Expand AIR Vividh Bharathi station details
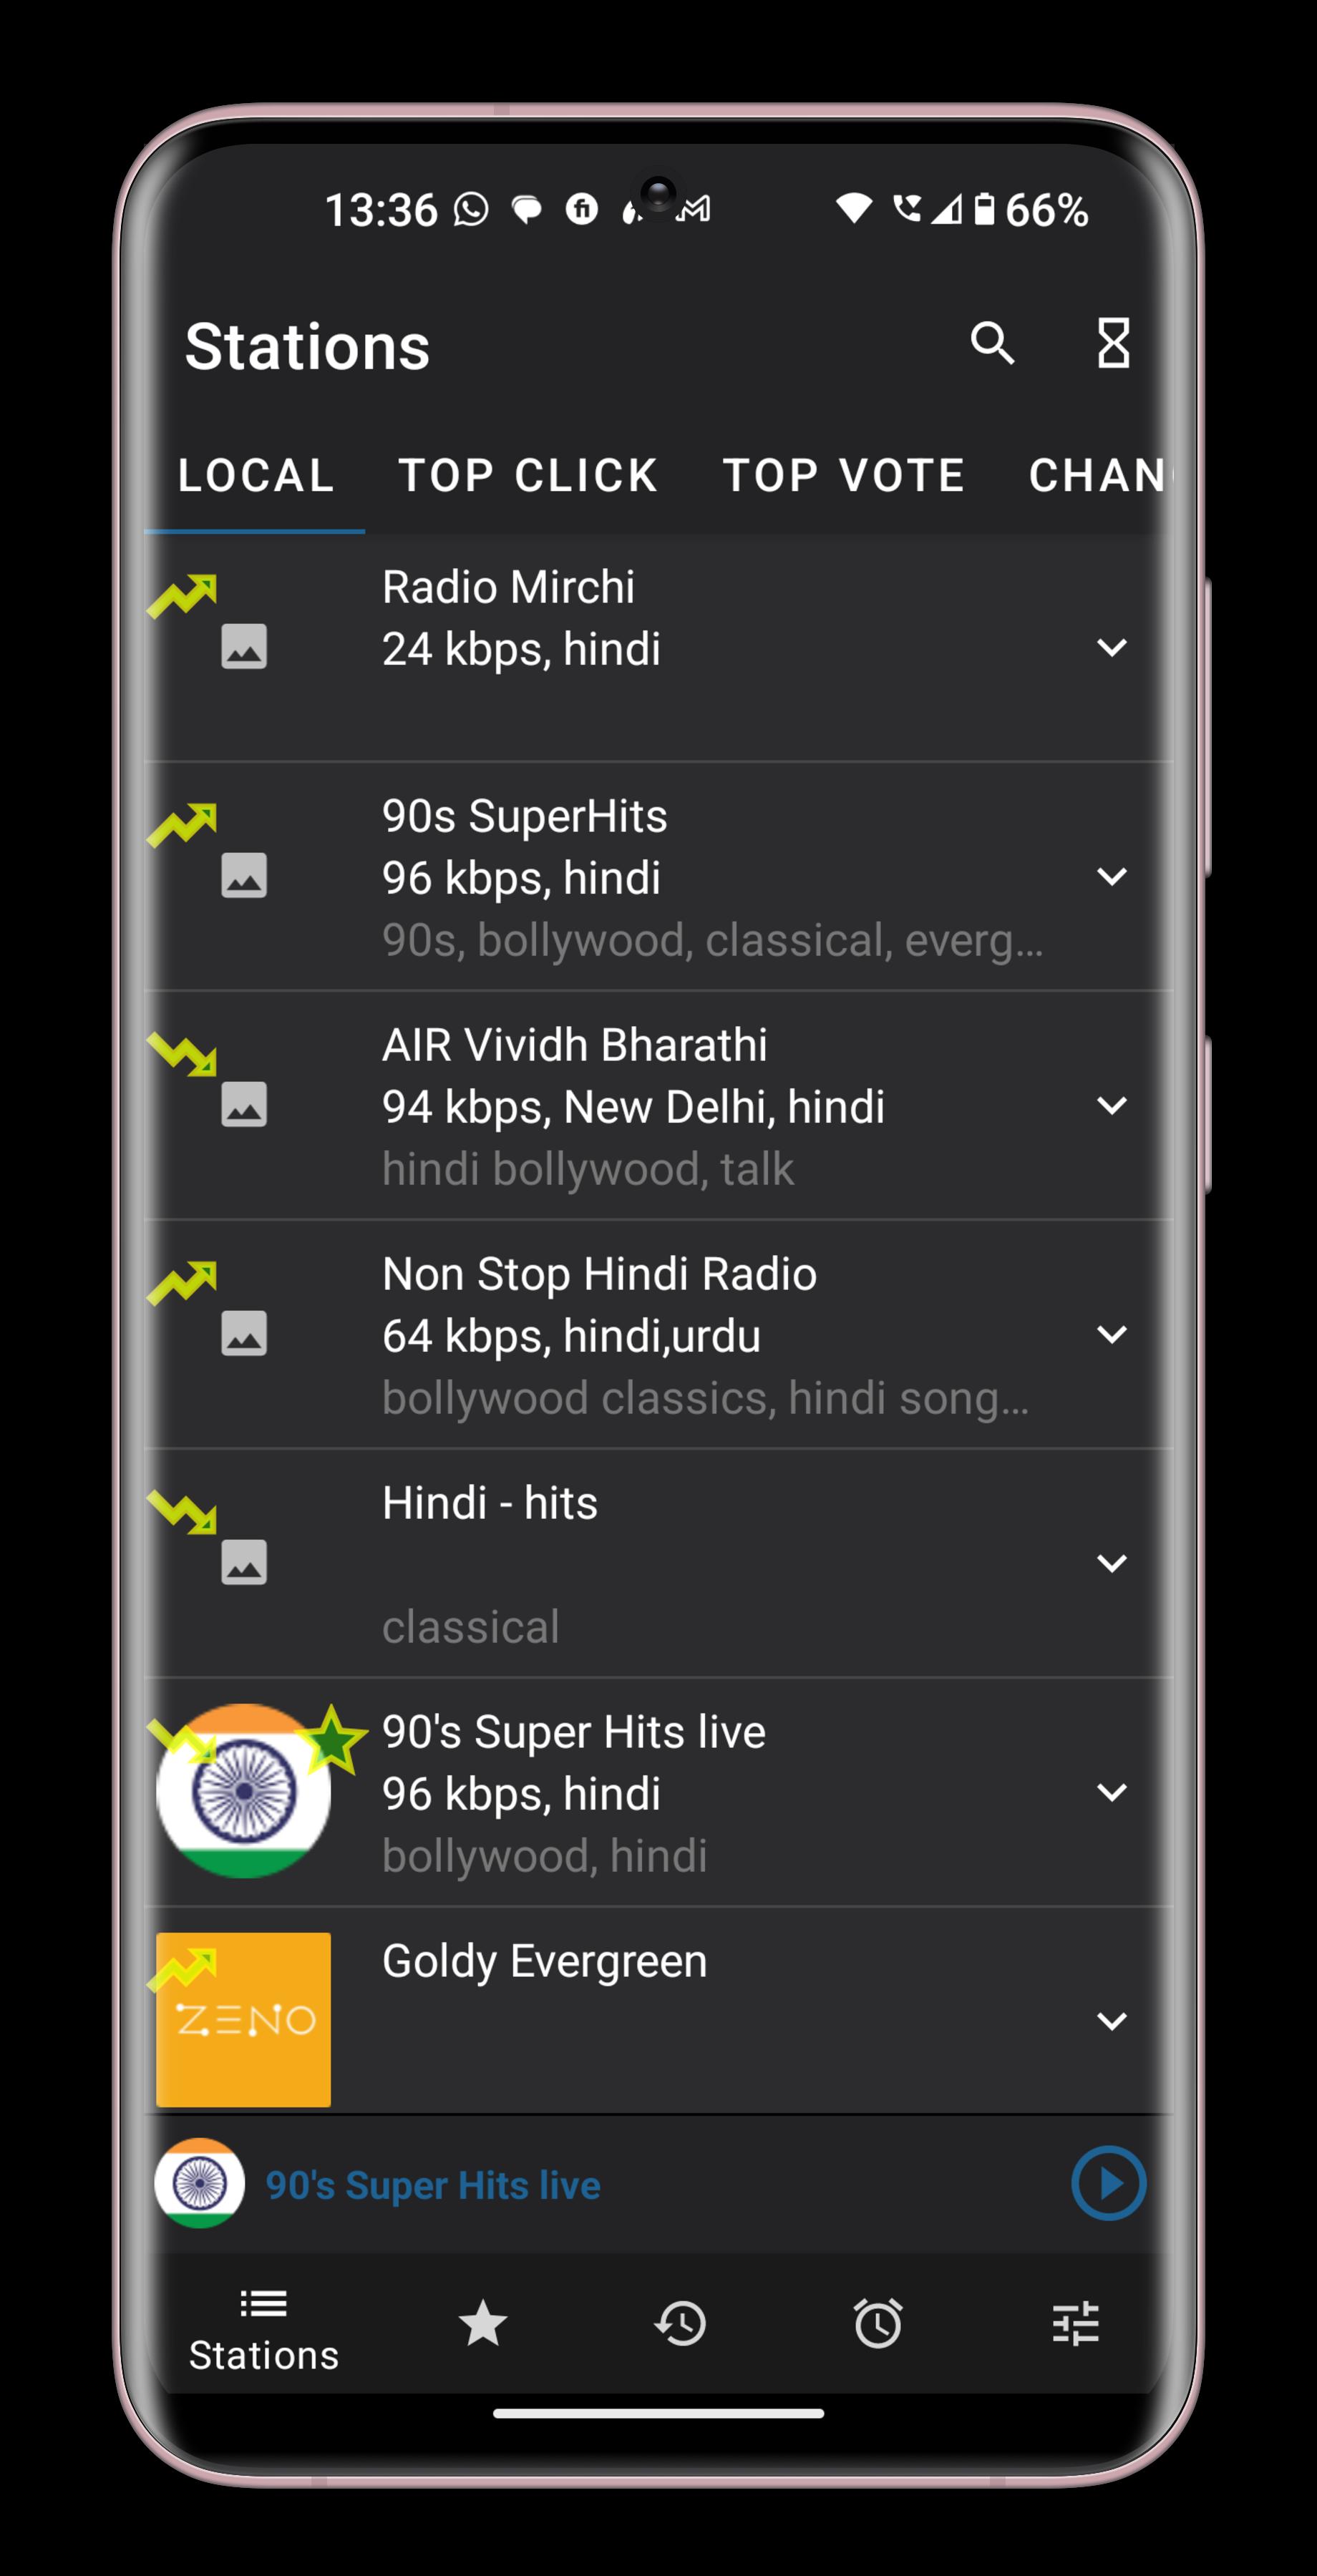 coord(1112,1106)
